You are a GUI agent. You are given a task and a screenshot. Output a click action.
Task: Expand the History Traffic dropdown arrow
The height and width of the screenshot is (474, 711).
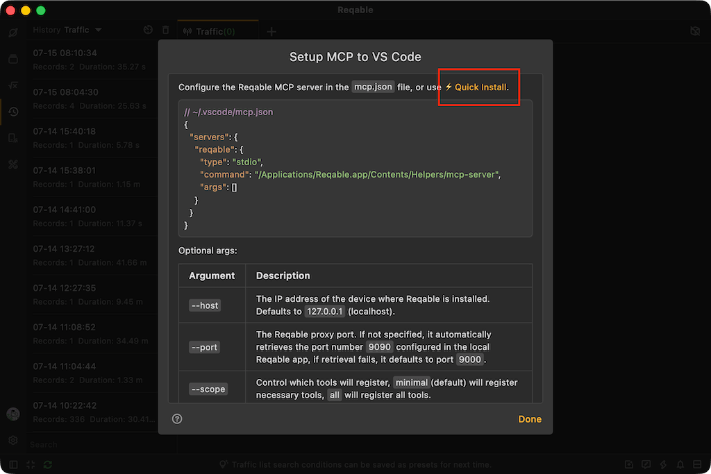[99, 30]
